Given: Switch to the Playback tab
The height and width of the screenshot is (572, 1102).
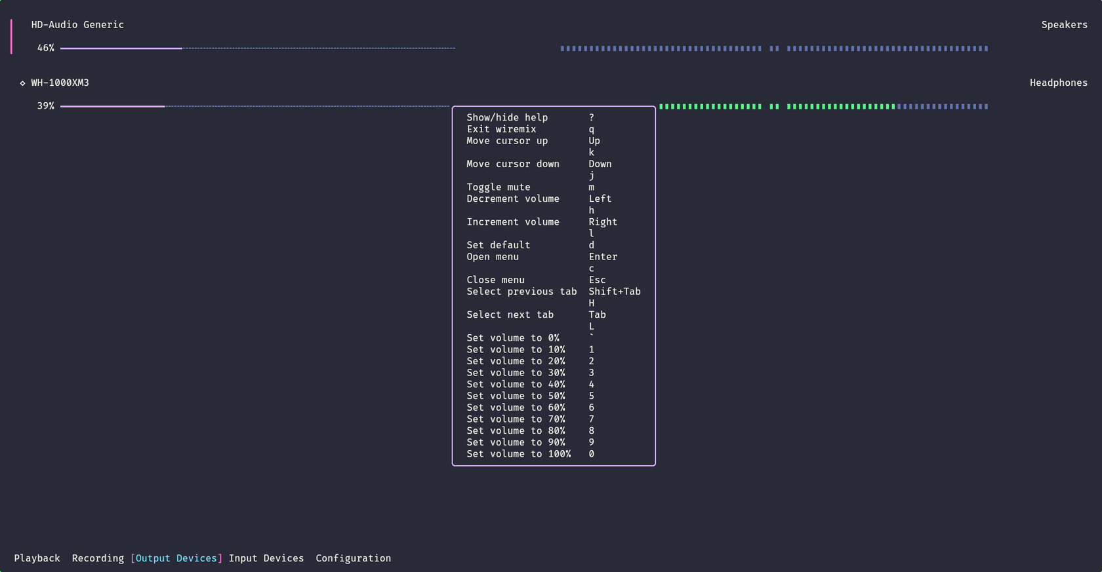Looking at the screenshot, I should point(37,558).
